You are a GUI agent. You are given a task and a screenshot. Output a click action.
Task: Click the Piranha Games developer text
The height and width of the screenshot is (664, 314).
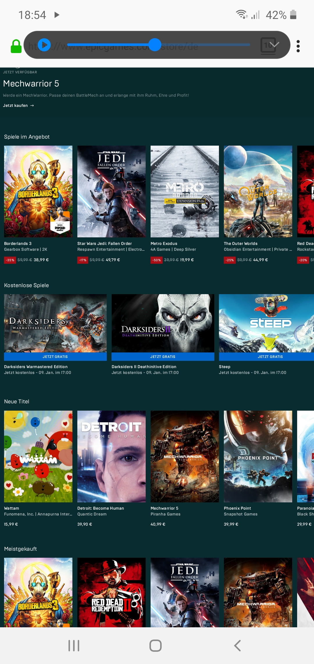coord(165,514)
